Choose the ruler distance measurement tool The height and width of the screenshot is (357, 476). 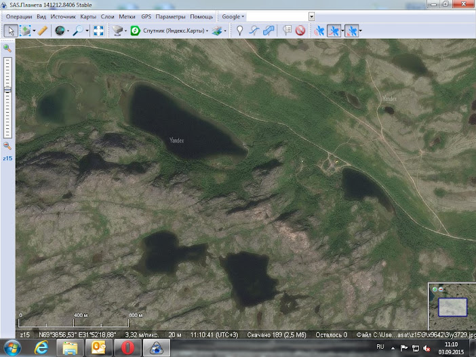click(43, 31)
